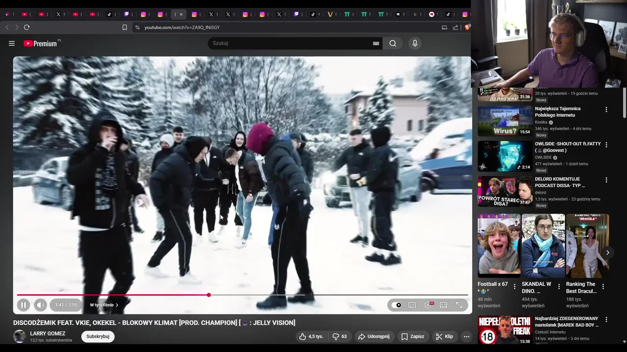Reload the page in browser toolbar

tap(27, 27)
